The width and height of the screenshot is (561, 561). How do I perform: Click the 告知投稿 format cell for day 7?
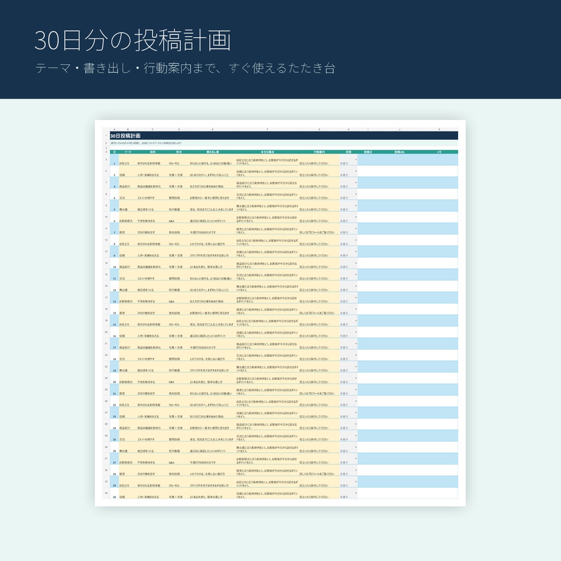(x=179, y=228)
